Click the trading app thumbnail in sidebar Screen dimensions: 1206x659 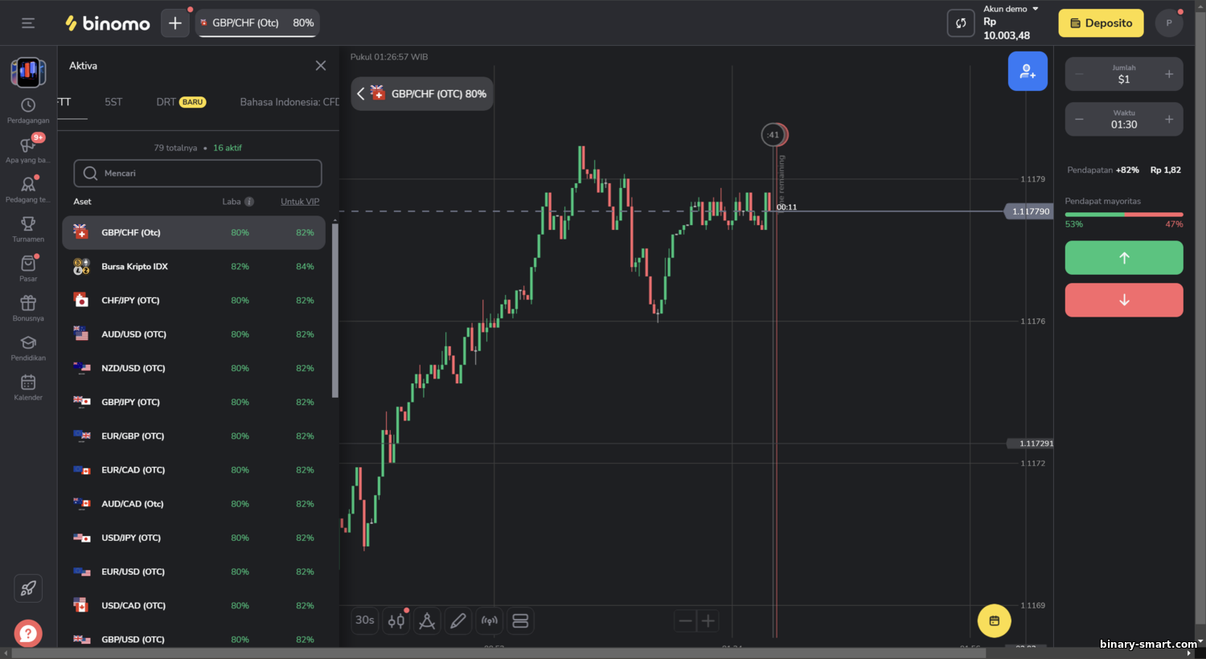28,72
